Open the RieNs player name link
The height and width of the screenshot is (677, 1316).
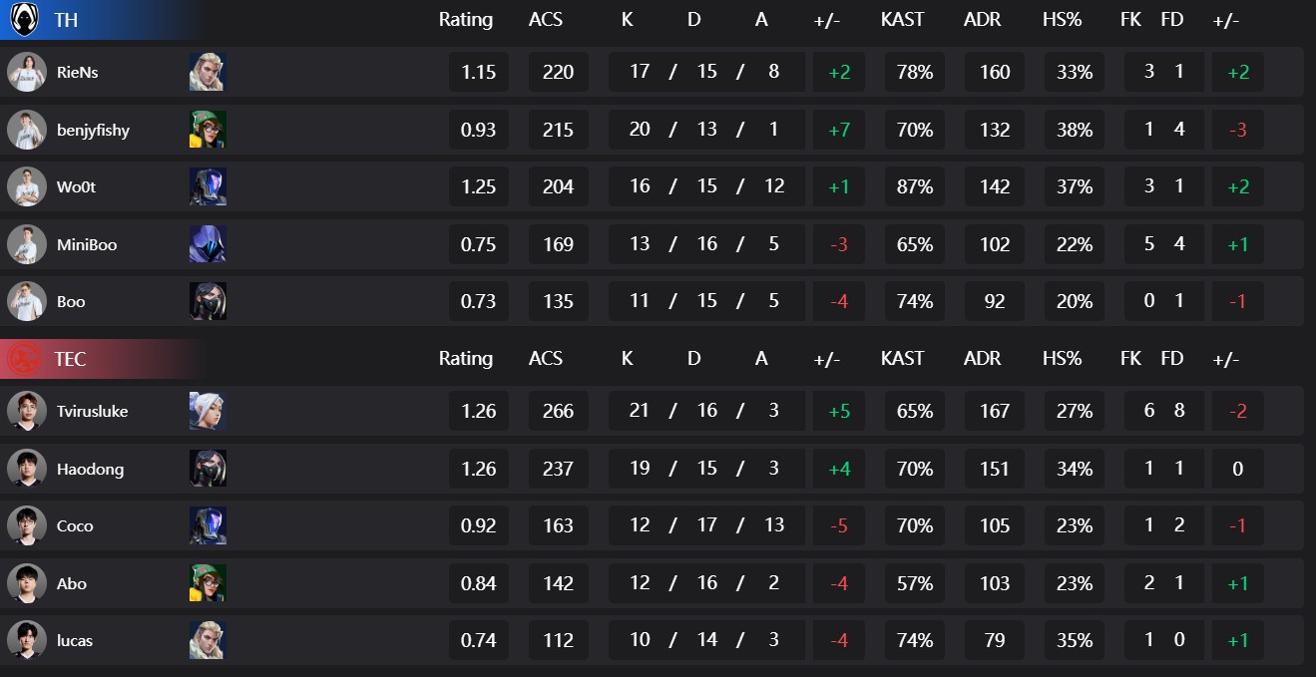click(x=78, y=73)
